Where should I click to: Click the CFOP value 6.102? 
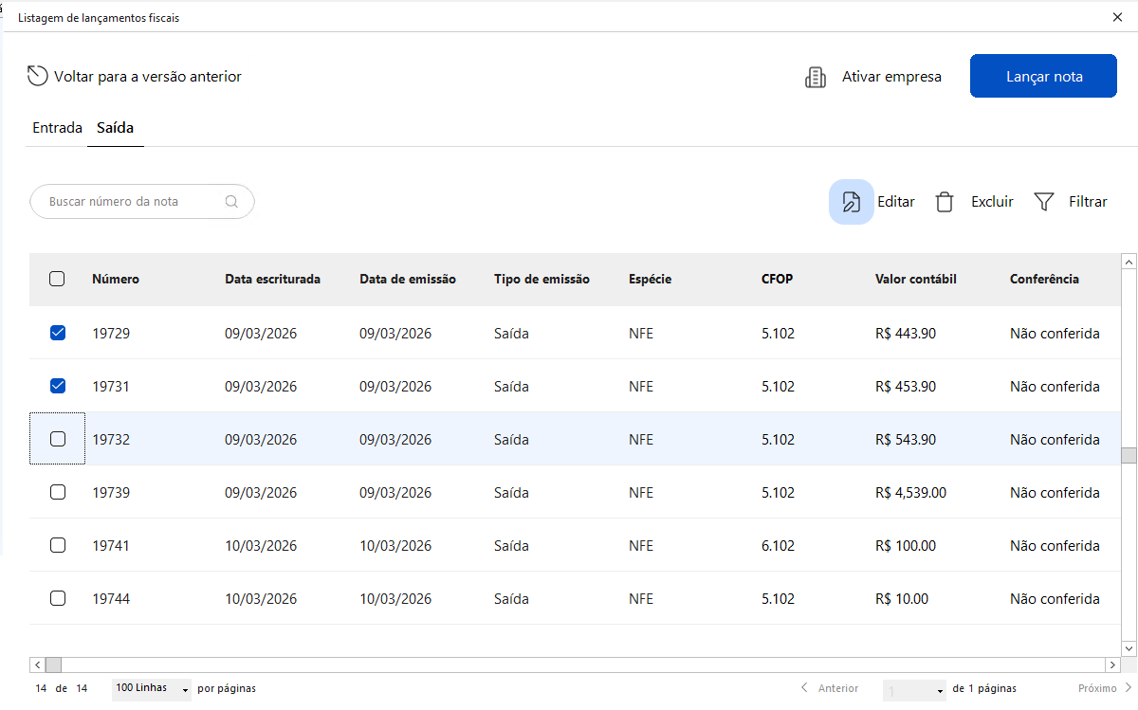point(778,545)
